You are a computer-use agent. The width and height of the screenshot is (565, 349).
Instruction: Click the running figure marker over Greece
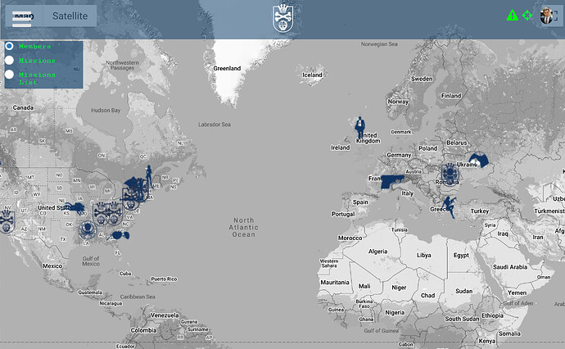450,206
